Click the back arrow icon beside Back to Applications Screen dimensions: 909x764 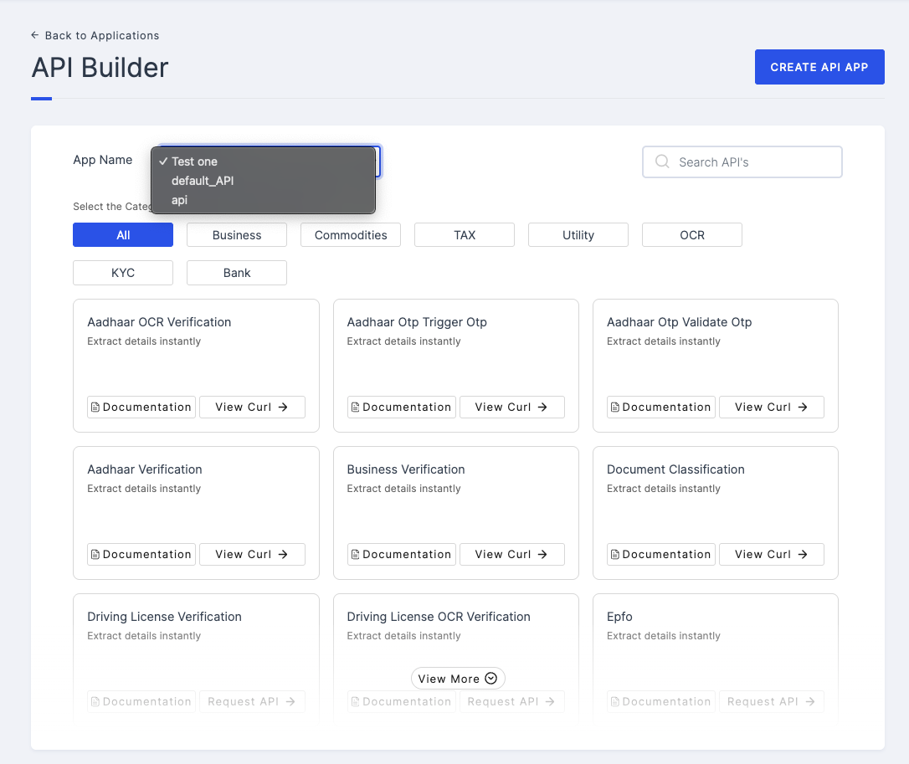34,35
